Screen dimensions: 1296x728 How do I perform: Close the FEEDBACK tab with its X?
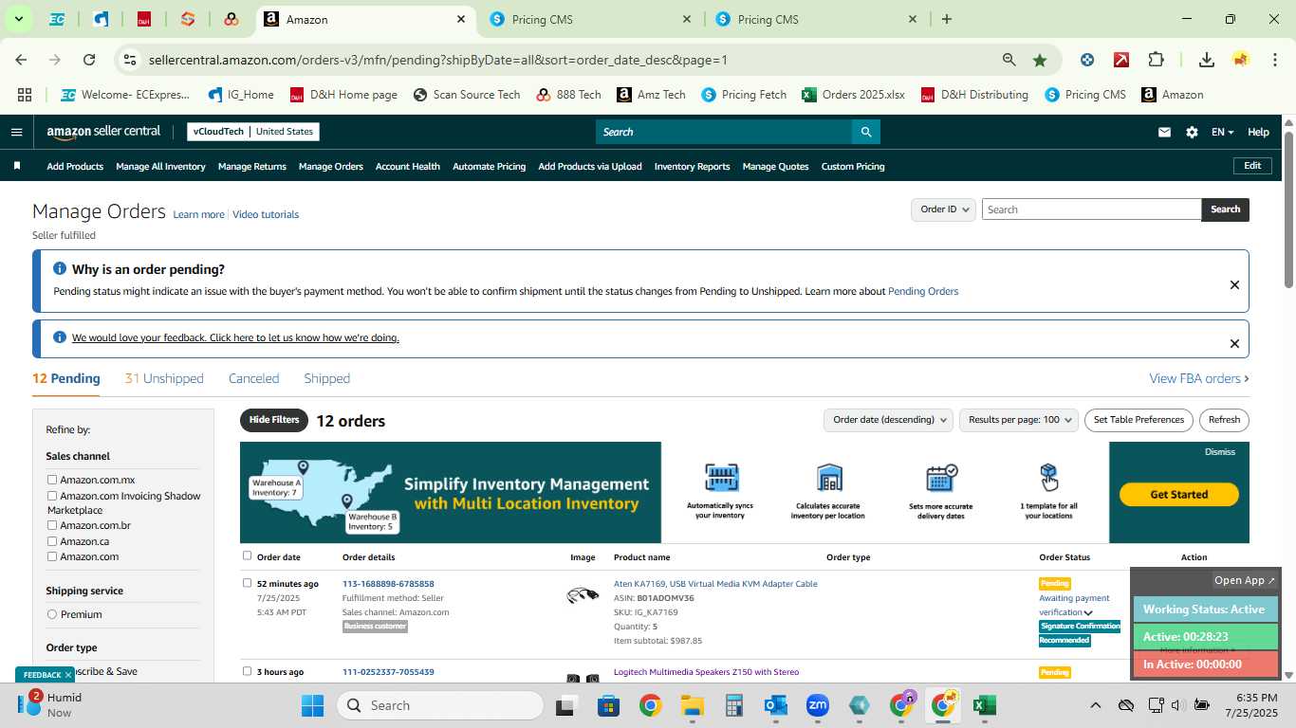click(x=68, y=675)
